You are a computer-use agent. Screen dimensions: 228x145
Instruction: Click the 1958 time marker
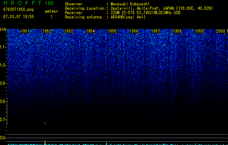pyautogui.click(x=177, y=31)
